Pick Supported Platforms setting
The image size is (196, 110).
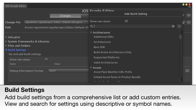(107, 57)
